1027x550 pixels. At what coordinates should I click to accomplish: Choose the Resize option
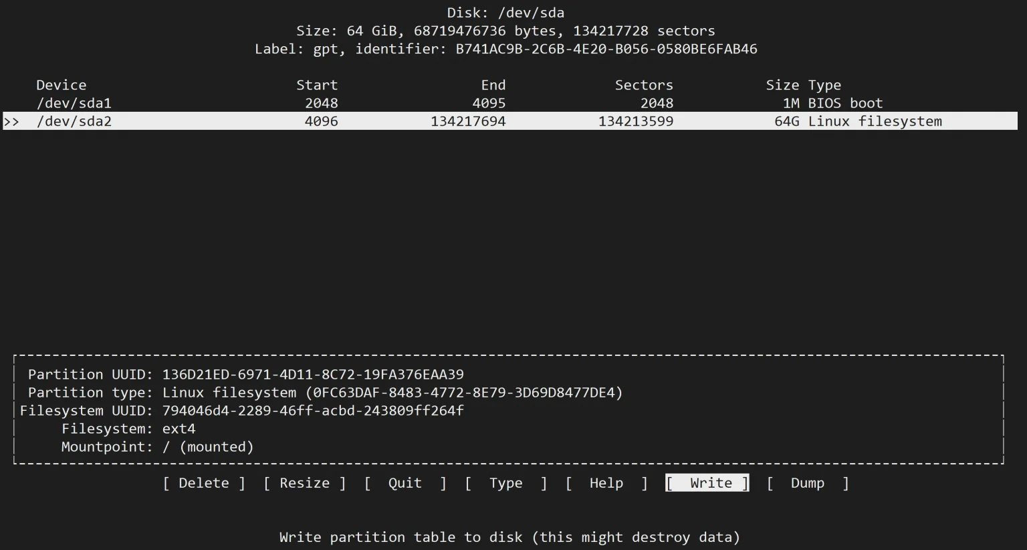click(304, 483)
